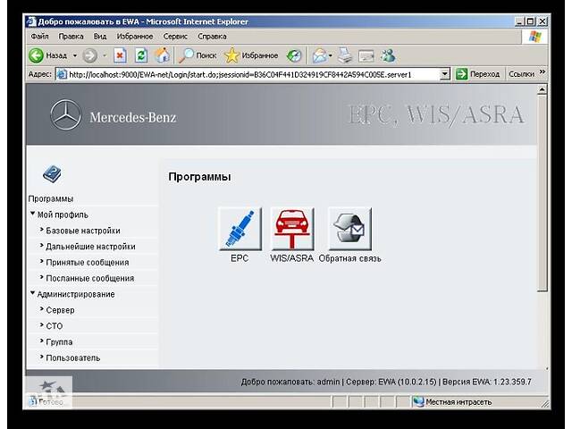Click the Mercedes-Benz star logo

pyautogui.click(x=65, y=114)
